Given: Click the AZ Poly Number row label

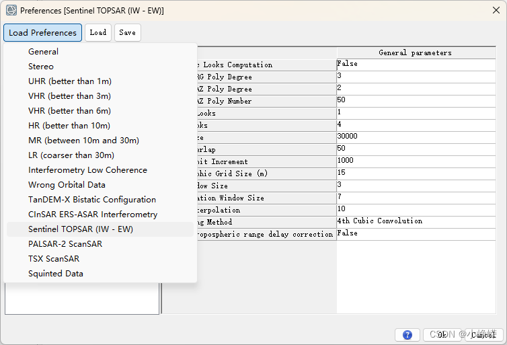Looking at the screenshot, I should click(266, 101).
